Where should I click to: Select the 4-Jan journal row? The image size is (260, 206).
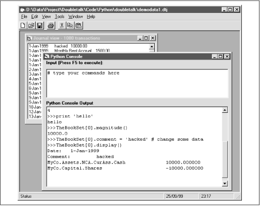[x=35, y=79]
